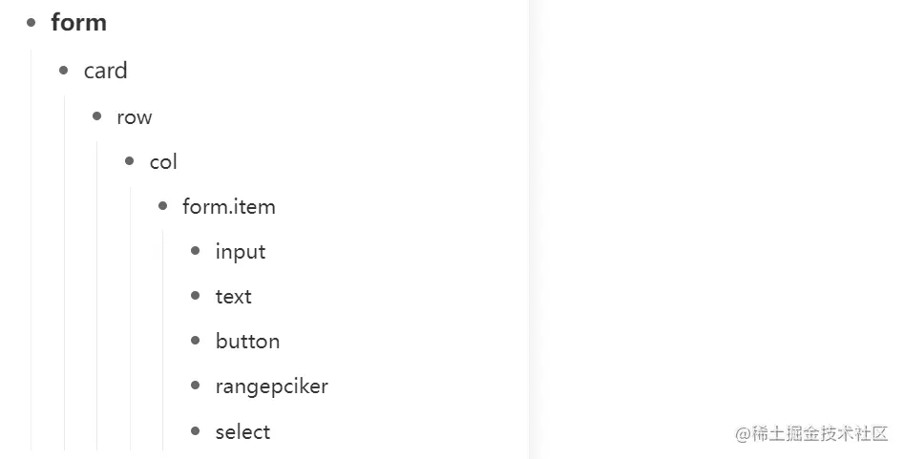Choose the col tree item
Image resolution: width=904 pixels, height=459 pixels.
pyautogui.click(x=163, y=162)
